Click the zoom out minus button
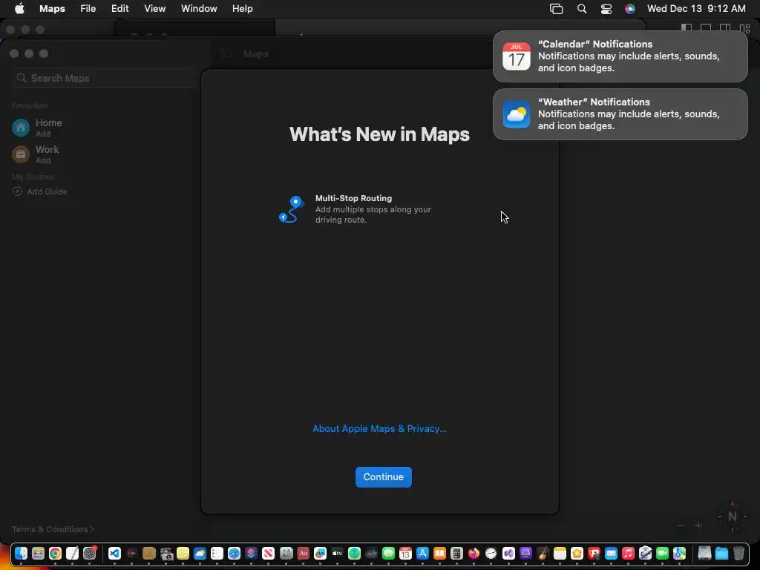Viewport: 760px width, 570px height. point(681,525)
